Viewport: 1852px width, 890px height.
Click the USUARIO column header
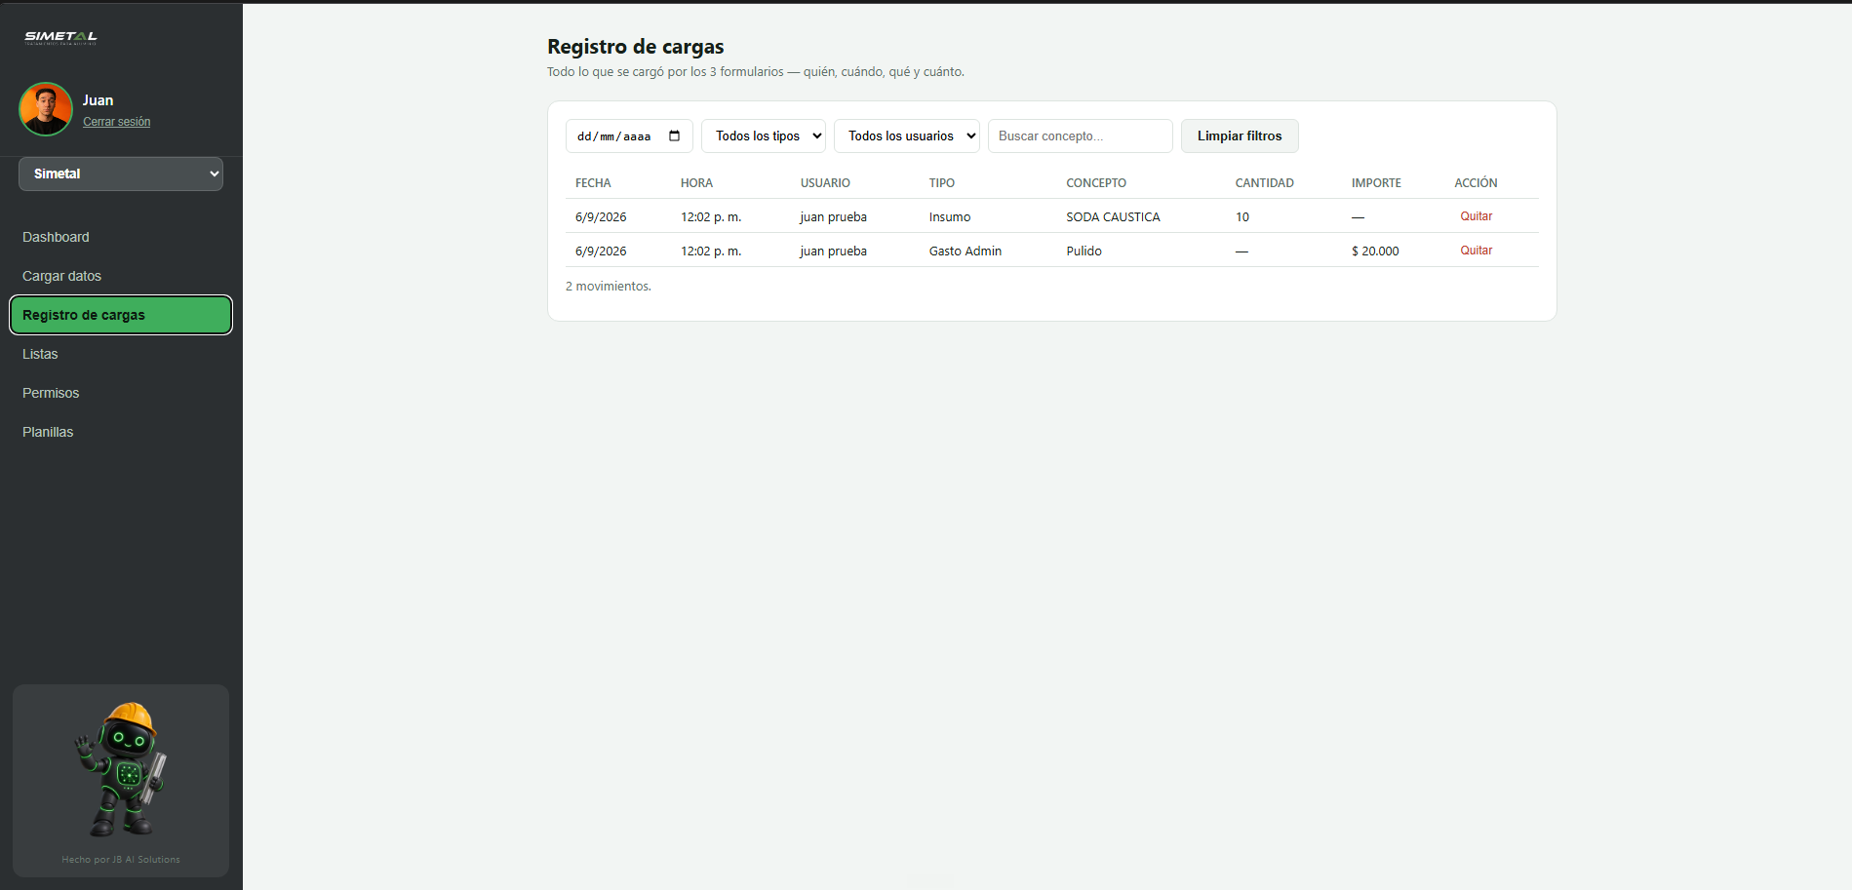[825, 182]
